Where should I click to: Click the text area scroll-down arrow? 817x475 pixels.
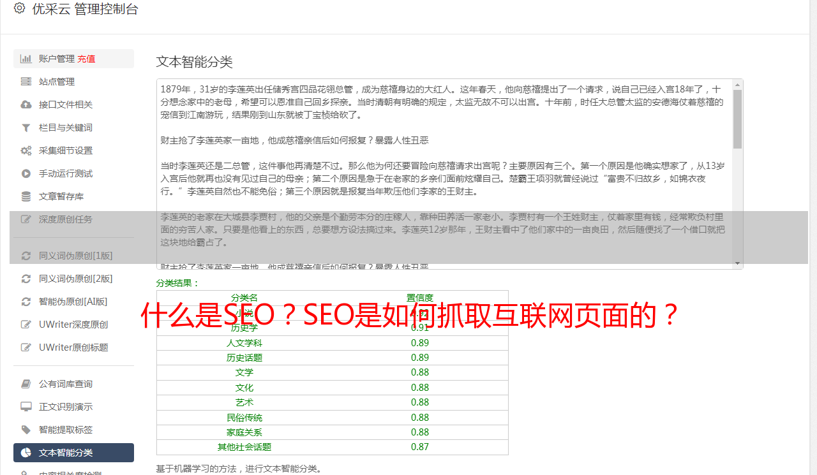[x=738, y=263]
